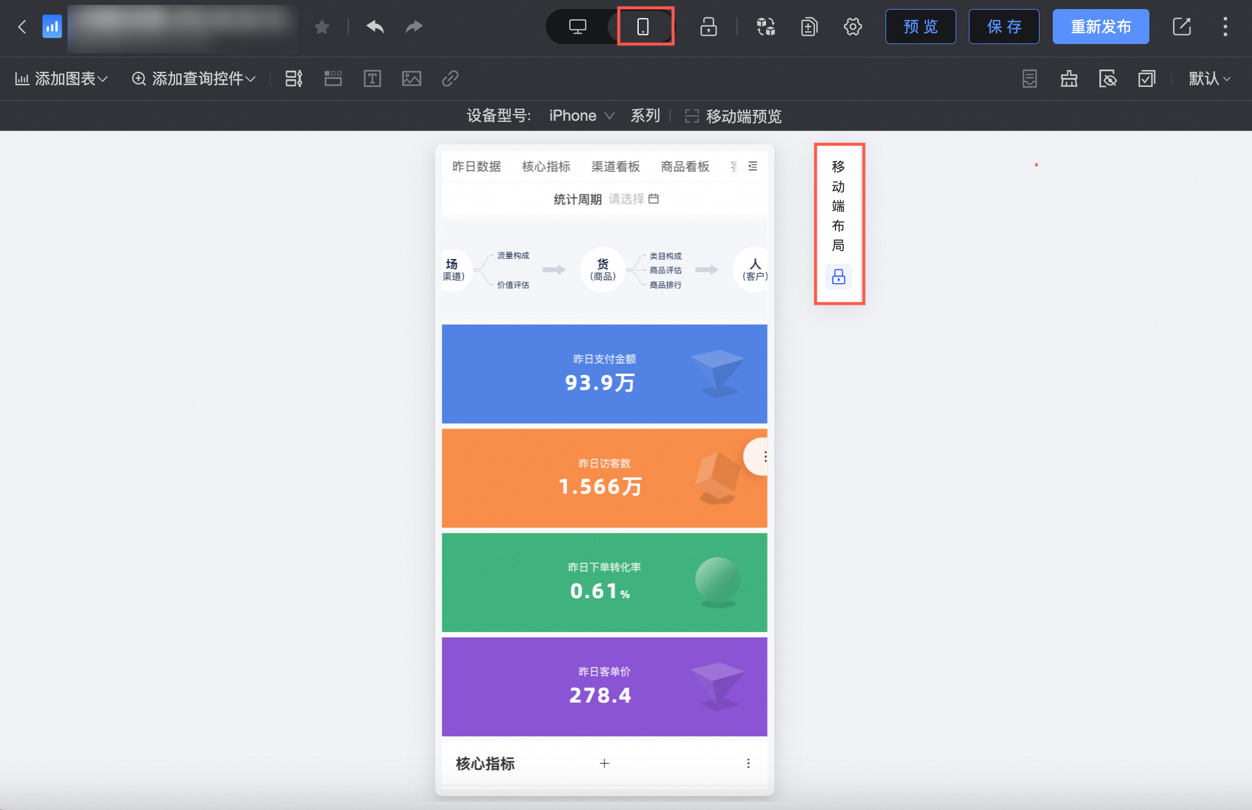
Task: Click the 昨日支付金额 blue card
Action: coord(604,374)
